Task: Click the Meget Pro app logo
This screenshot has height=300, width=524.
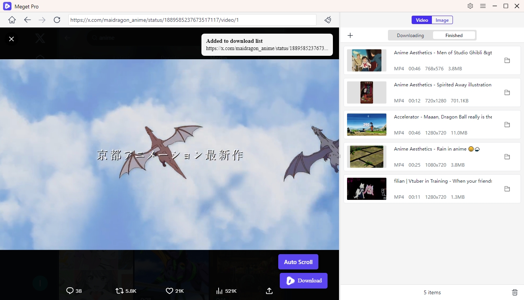Action: (7, 6)
